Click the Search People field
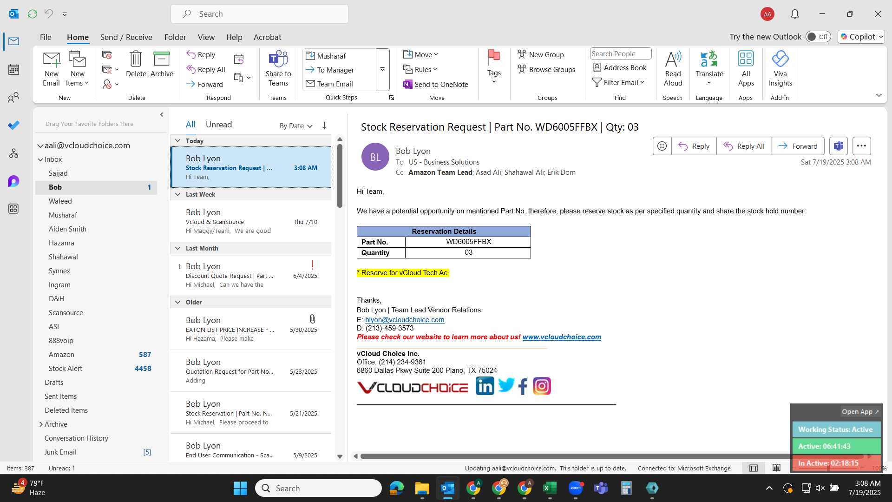Viewport: 892px width, 502px height. click(621, 54)
